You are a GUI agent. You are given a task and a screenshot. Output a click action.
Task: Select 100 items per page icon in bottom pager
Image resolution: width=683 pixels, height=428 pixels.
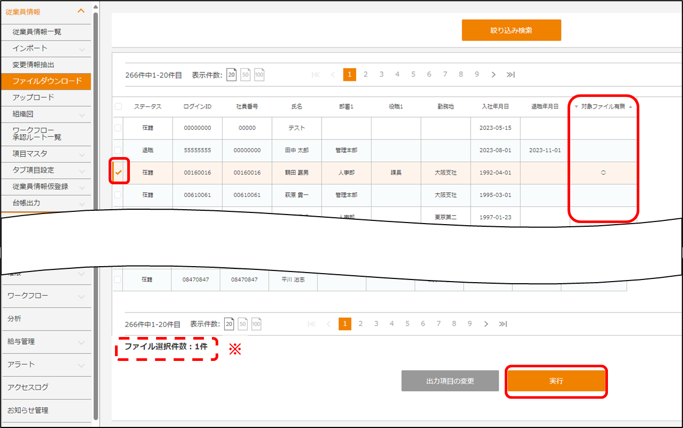coord(257,324)
